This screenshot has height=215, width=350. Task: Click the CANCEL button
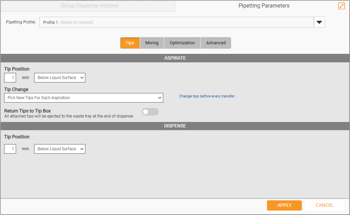tap(324, 205)
